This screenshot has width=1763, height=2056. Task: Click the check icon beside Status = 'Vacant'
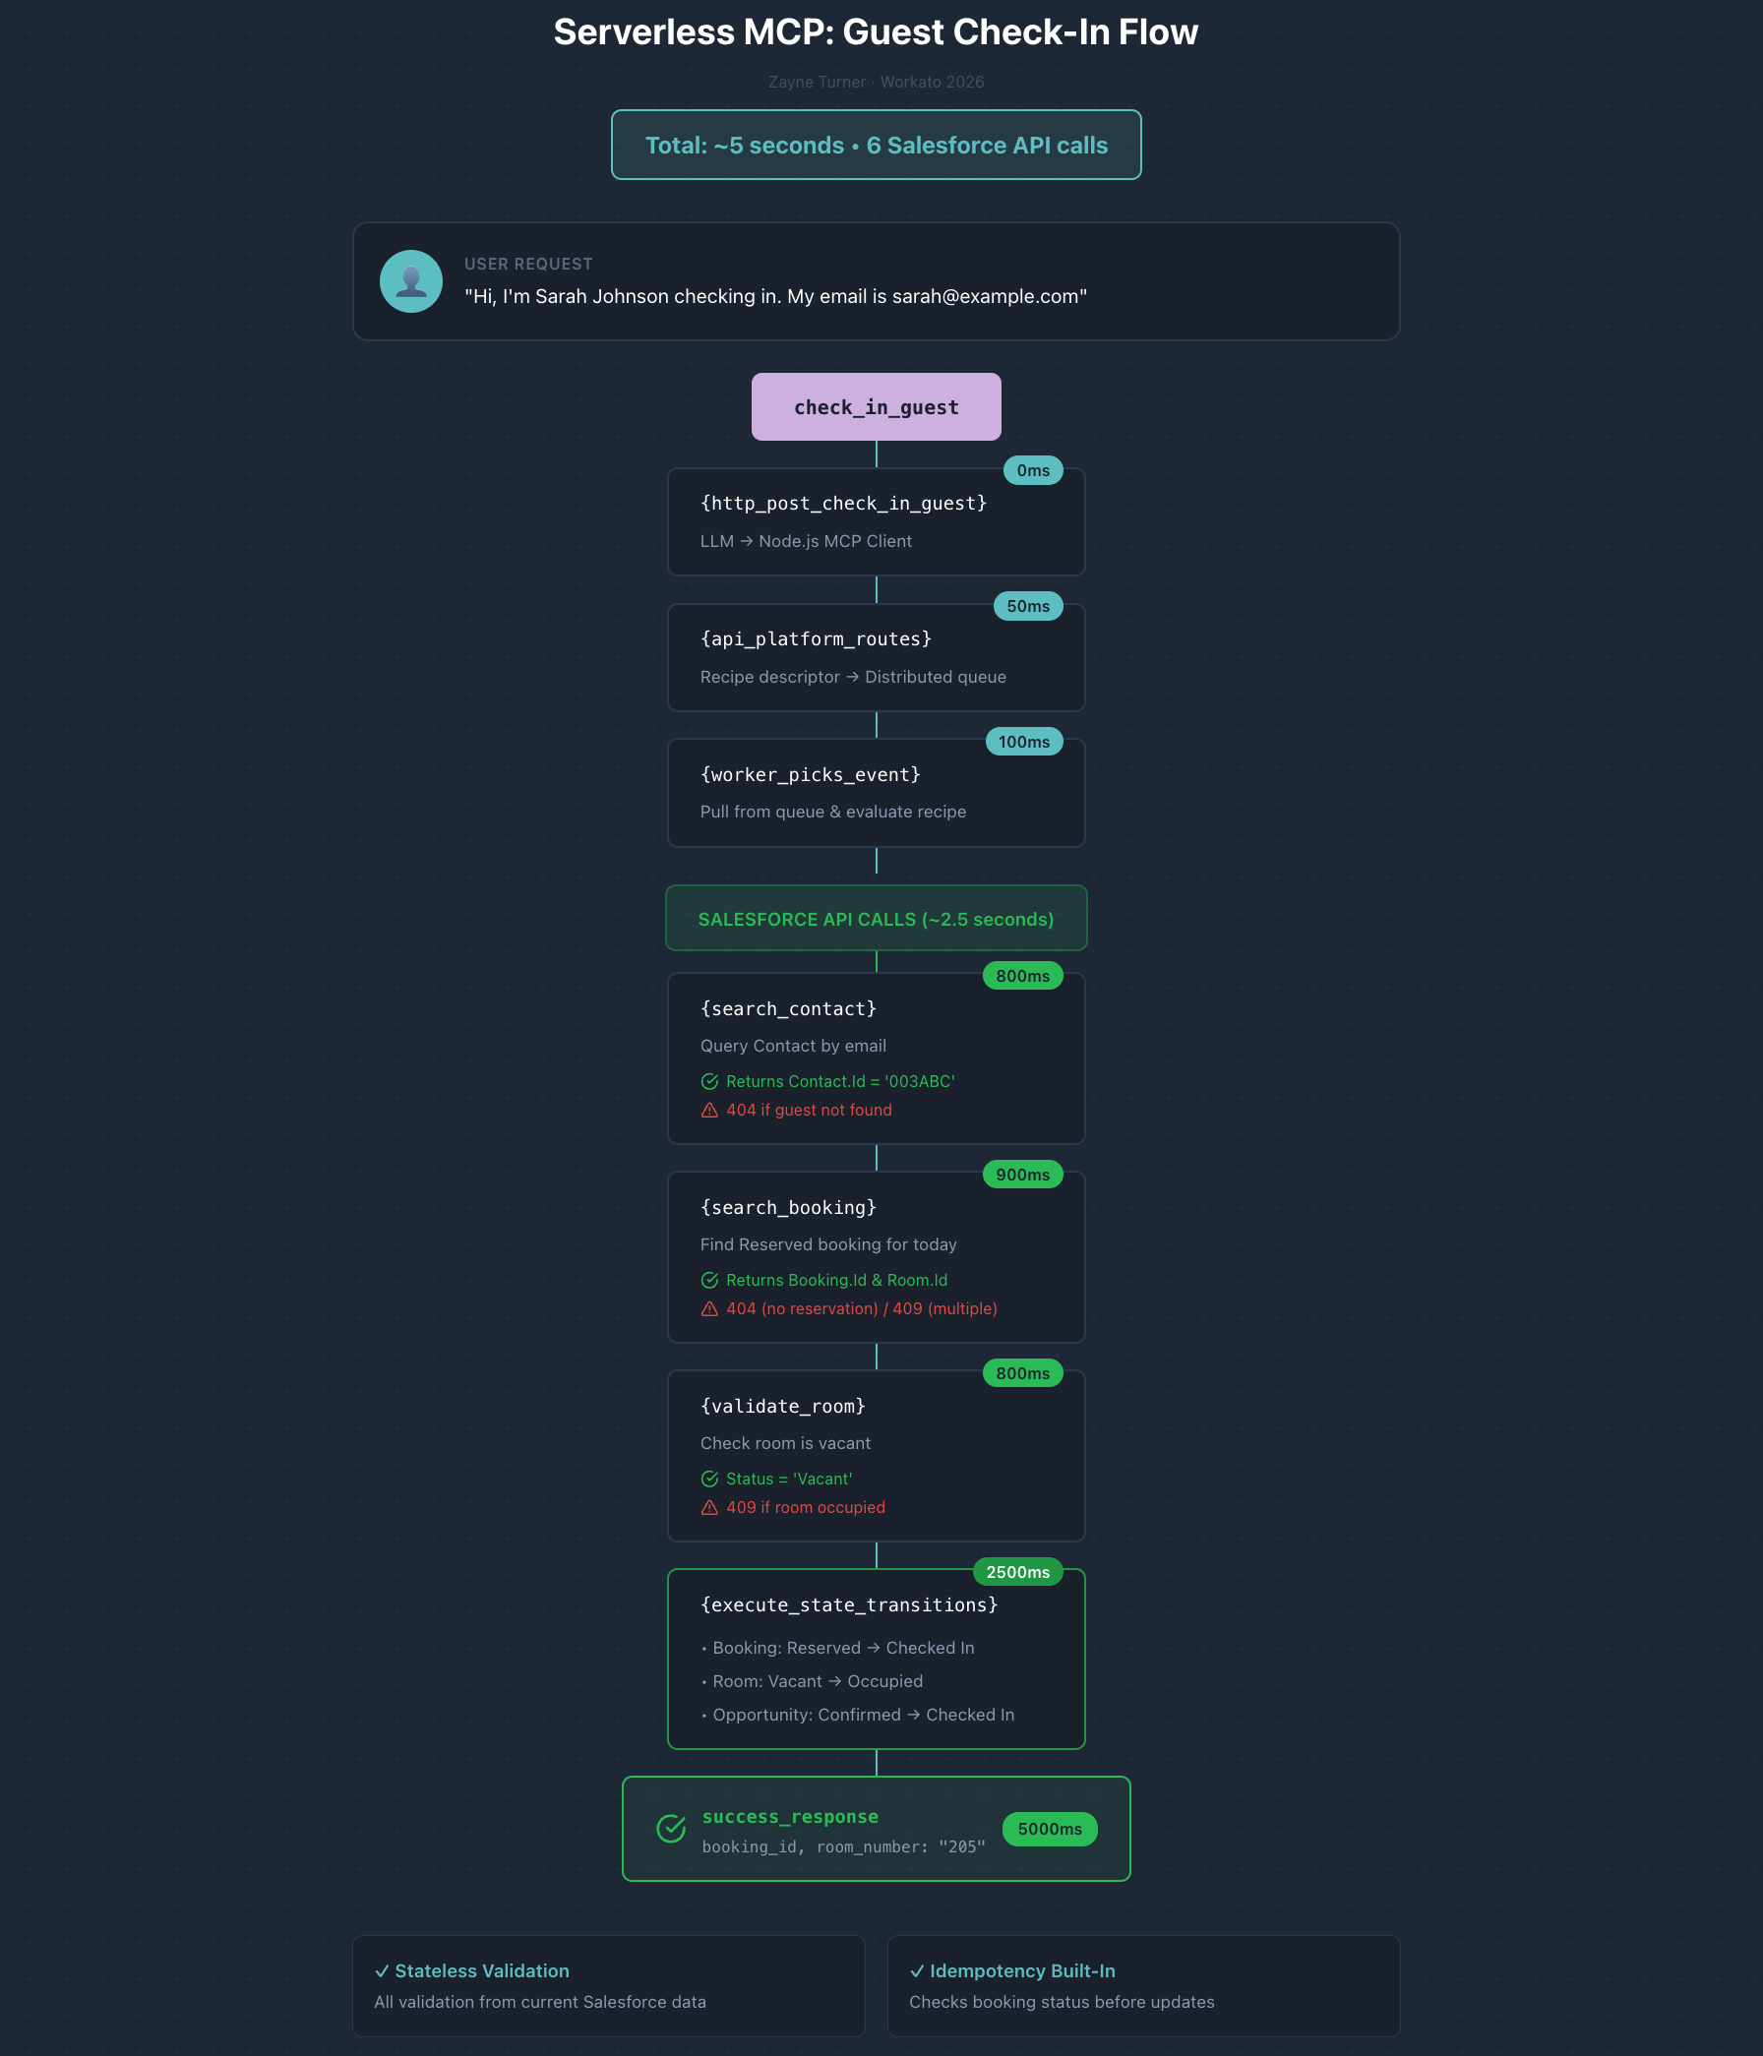709,1479
